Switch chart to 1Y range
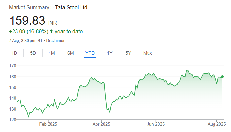Screen dimensions: 231x132 [110, 53]
